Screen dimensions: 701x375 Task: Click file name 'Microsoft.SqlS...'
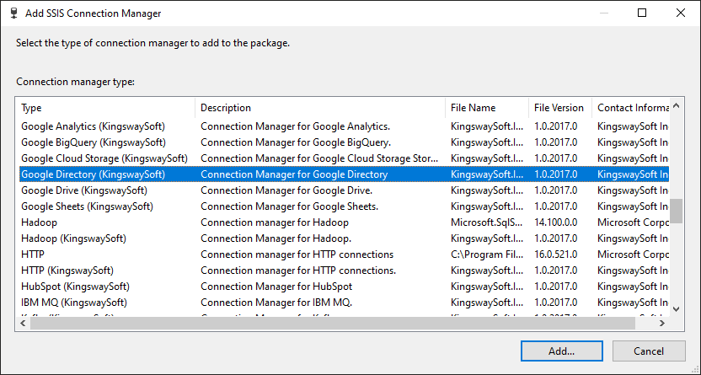pyautogui.click(x=487, y=222)
